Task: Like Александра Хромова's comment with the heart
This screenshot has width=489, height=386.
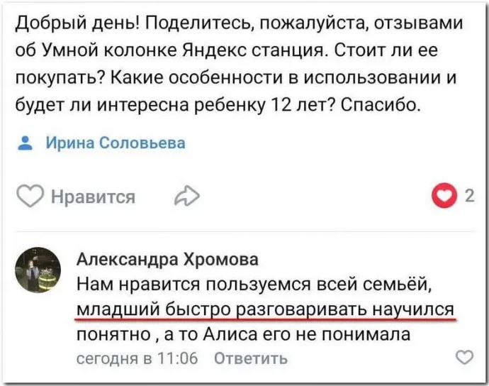Action: (x=463, y=356)
